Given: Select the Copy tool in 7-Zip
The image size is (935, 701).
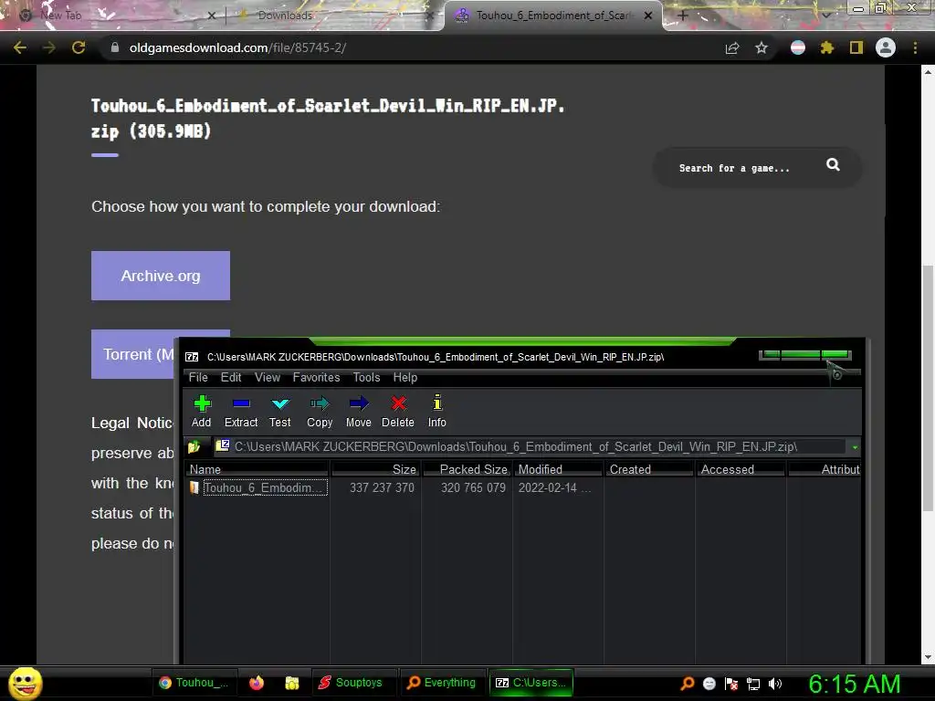Looking at the screenshot, I should (320, 412).
